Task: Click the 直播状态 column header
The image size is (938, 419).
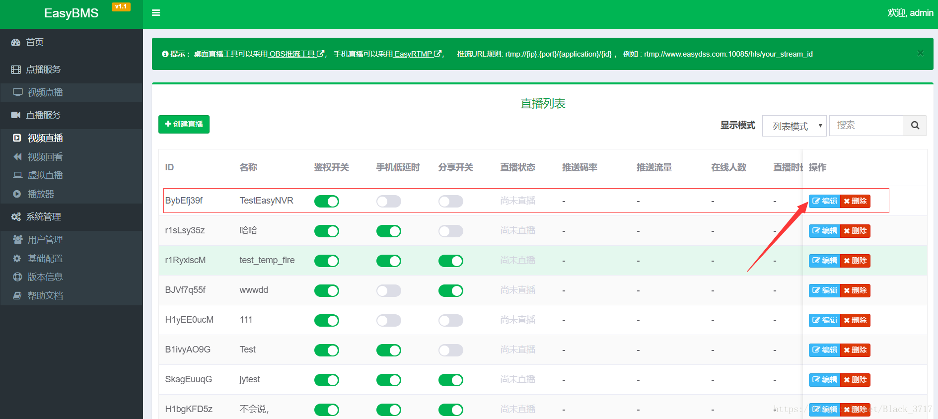Action: pos(517,167)
